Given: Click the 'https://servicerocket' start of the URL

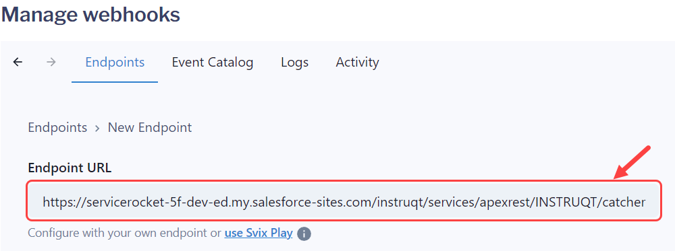Looking at the screenshot, I should (86, 202).
